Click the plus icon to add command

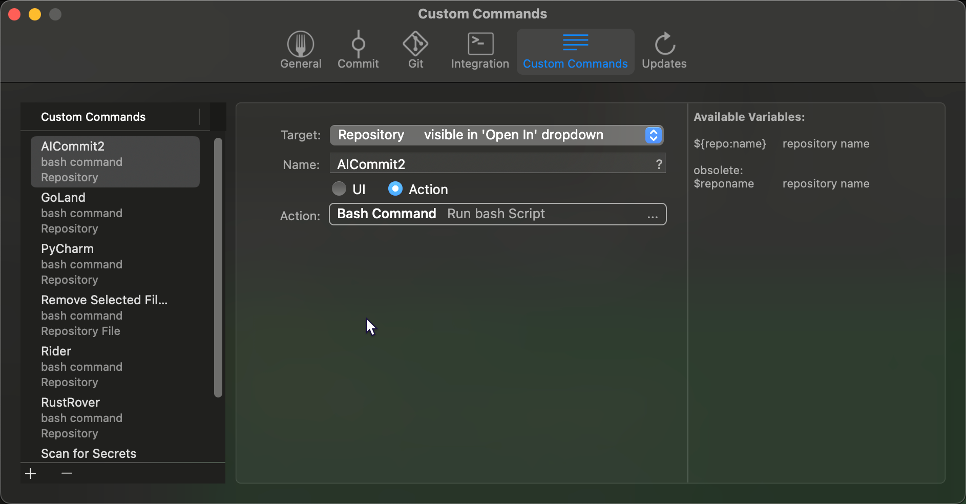pyautogui.click(x=31, y=473)
